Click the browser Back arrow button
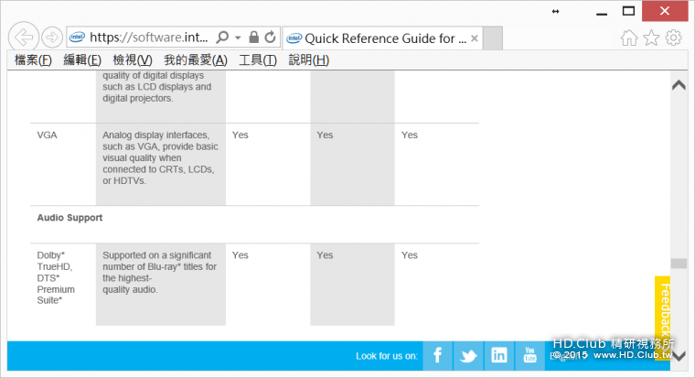Screen dimensions: 695x378 [x=25, y=38]
